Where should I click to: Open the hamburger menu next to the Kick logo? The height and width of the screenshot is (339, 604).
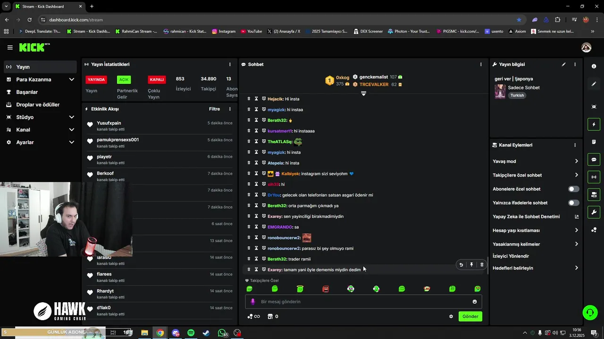tap(10, 48)
